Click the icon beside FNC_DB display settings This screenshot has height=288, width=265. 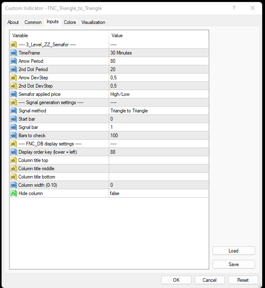(14, 144)
